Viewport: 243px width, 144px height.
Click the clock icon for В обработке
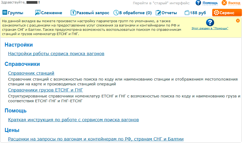(x=116, y=13)
